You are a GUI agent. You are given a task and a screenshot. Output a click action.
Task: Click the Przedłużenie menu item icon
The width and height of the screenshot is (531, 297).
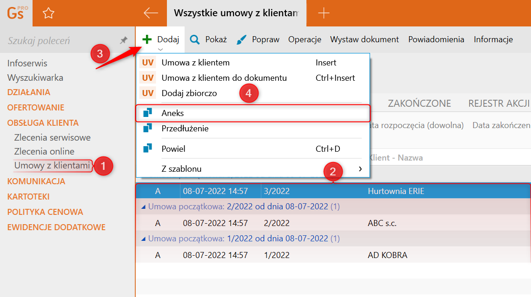(148, 128)
